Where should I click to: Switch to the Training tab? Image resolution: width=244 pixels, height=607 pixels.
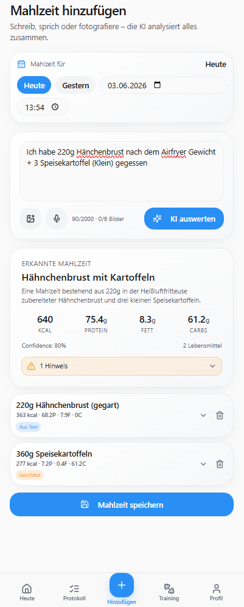point(169,592)
